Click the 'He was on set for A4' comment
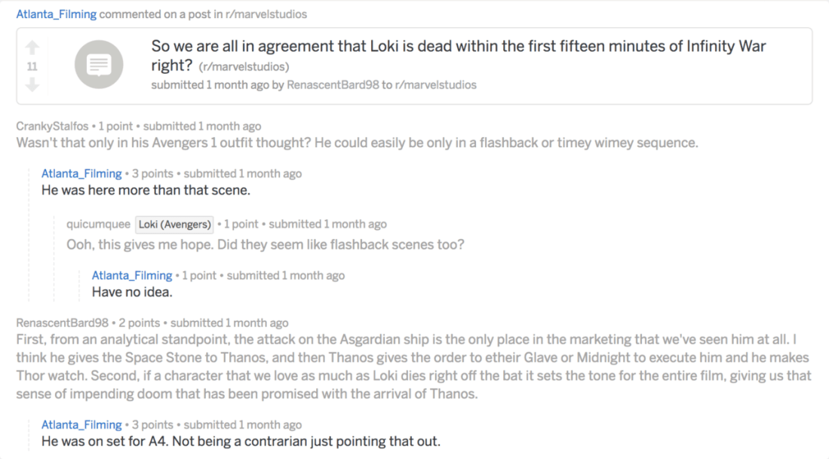The width and height of the screenshot is (829, 459). (x=241, y=441)
